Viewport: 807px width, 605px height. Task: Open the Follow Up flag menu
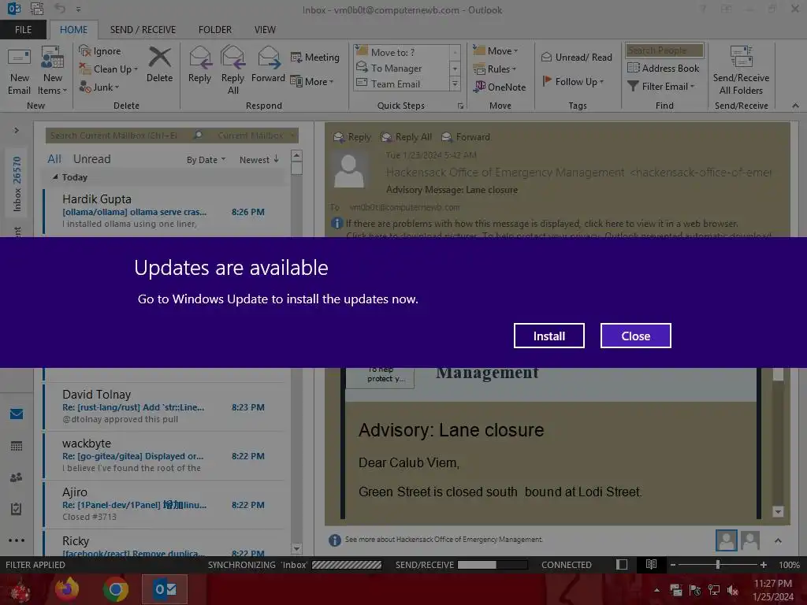click(573, 81)
